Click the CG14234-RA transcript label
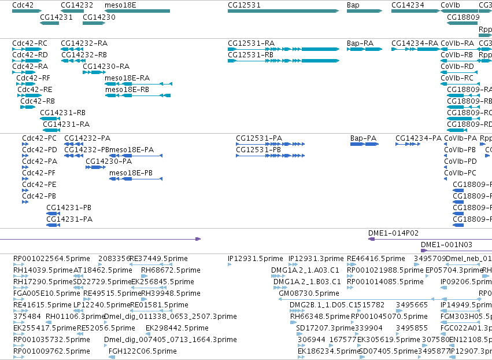The width and height of the screenshot is (492, 360). click(x=415, y=43)
